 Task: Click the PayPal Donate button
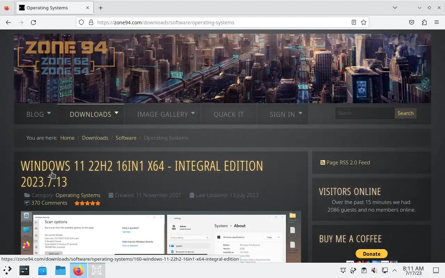pos(371,254)
